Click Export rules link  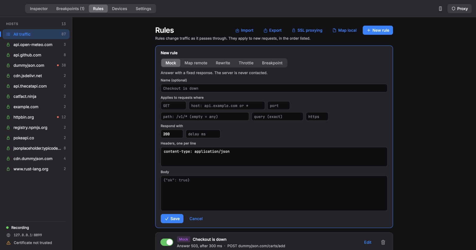point(272,30)
